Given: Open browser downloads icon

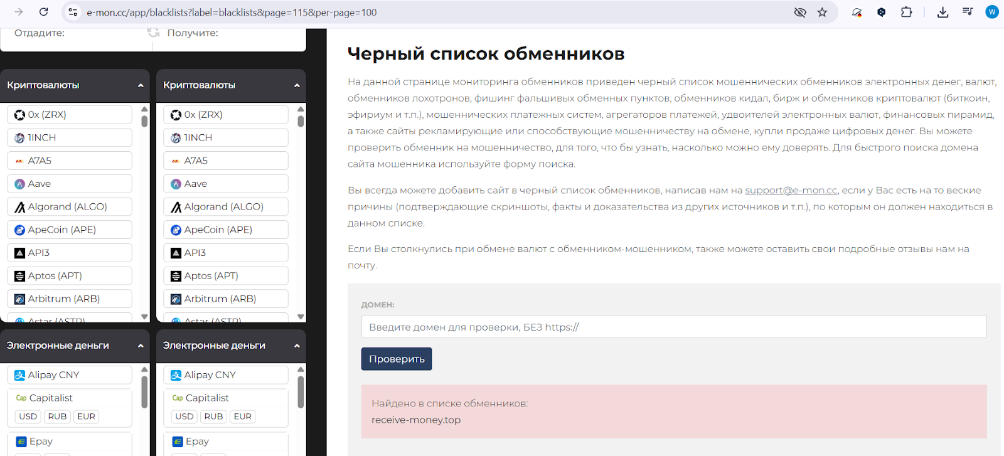Looking at the screenshot, I should [943, 12].
